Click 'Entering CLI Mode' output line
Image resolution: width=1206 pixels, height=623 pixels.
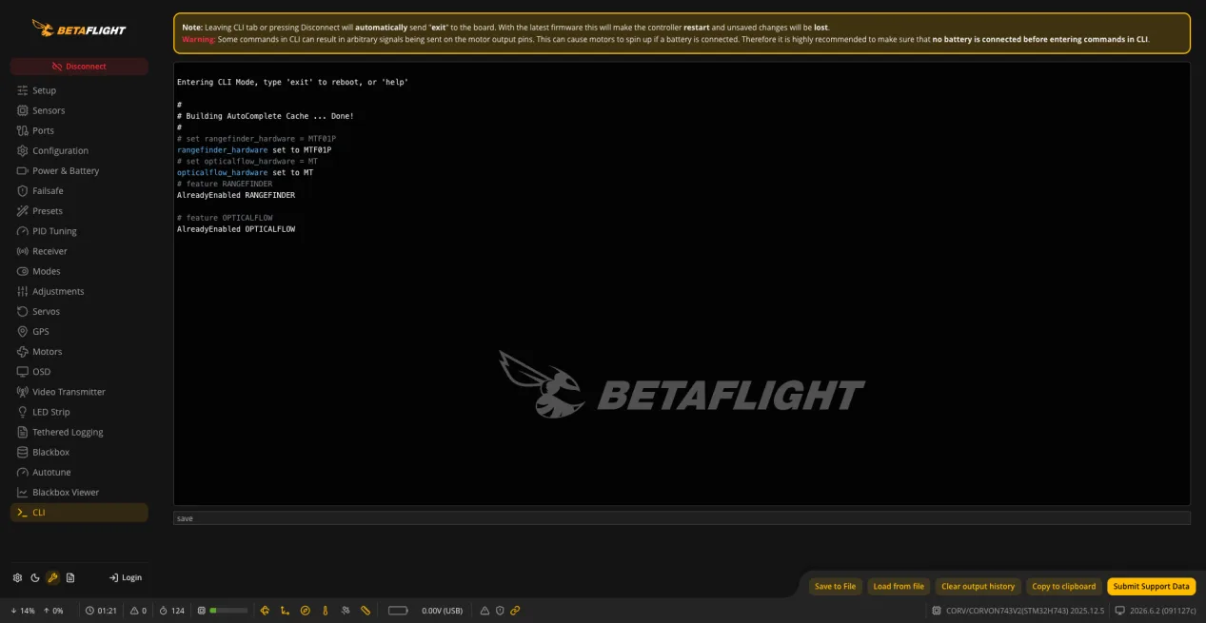pyautogui.click(x=292, y=83)
